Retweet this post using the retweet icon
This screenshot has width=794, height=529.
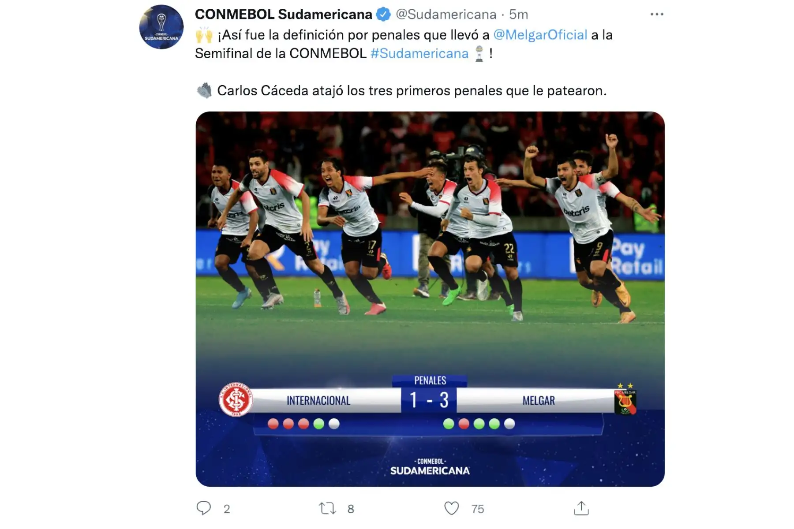coord(328,508)
